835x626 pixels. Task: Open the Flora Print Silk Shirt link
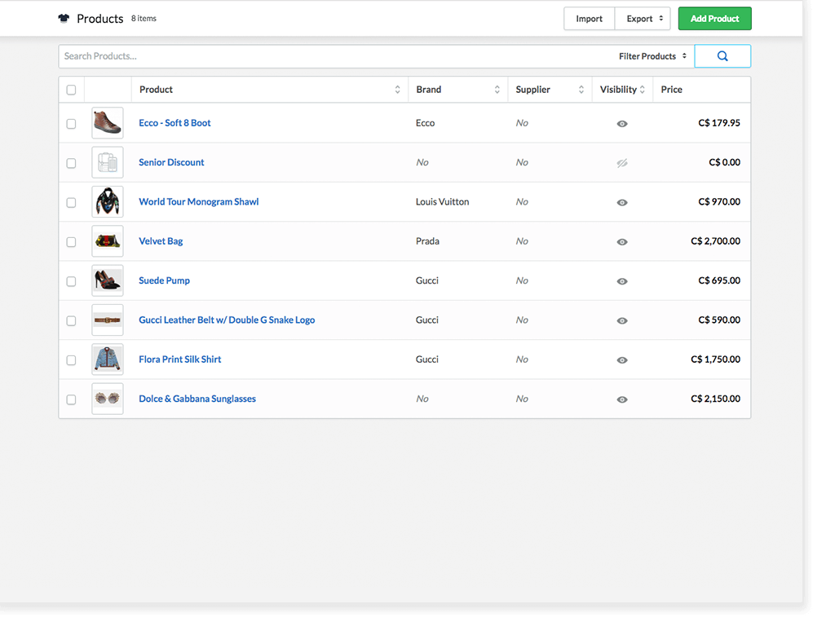point(180,359)
